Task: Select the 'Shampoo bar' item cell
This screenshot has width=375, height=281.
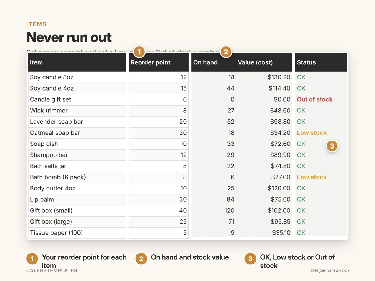Action: click(77, 155)
